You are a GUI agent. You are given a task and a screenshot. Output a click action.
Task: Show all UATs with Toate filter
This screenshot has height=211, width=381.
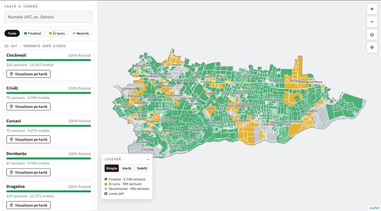(x=12, y=33)
